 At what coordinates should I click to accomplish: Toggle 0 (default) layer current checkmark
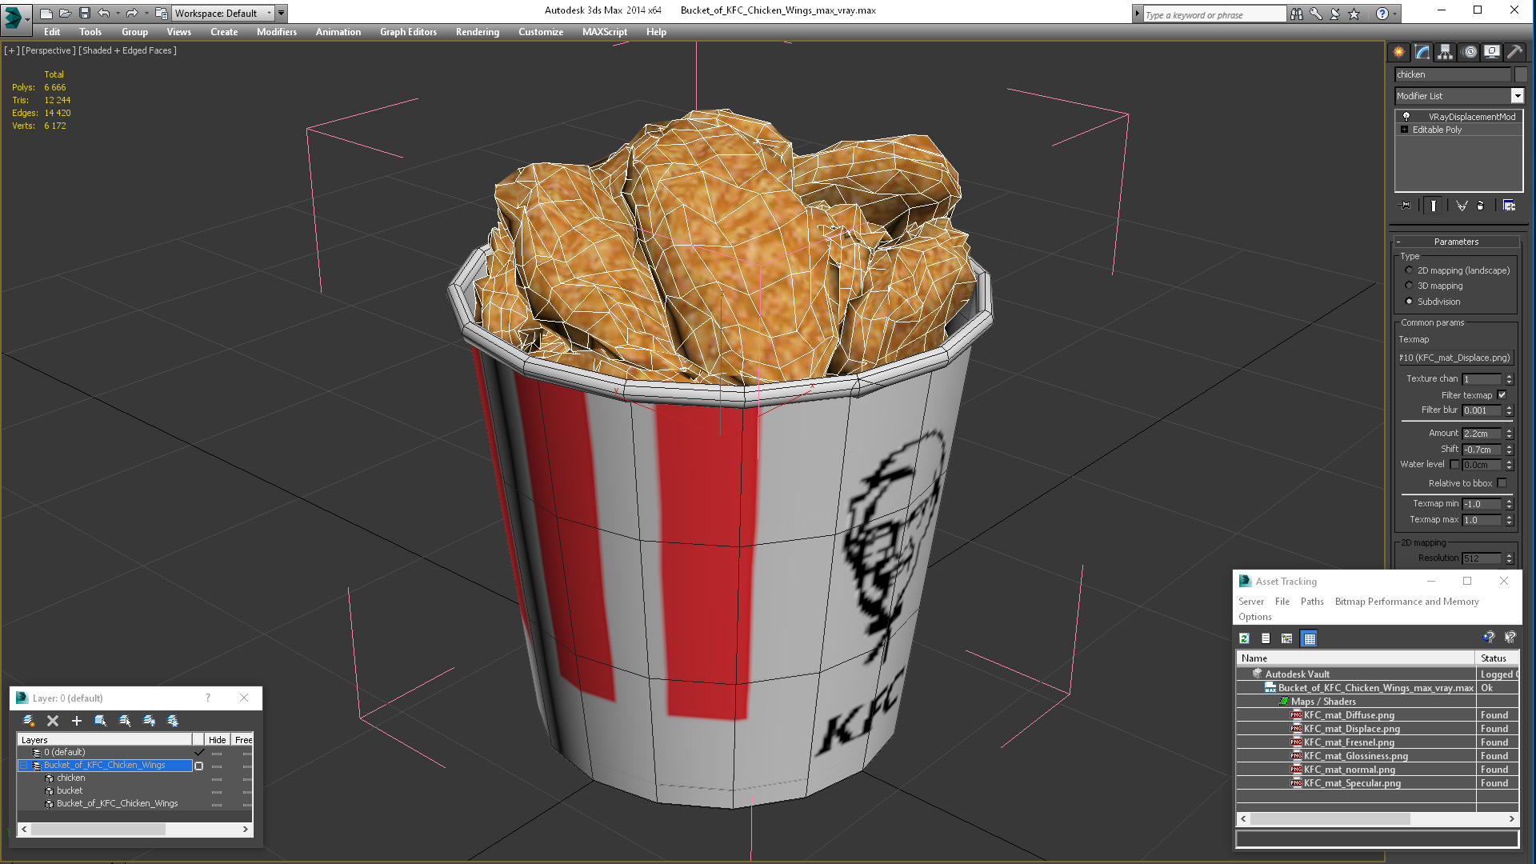(199, 752)
